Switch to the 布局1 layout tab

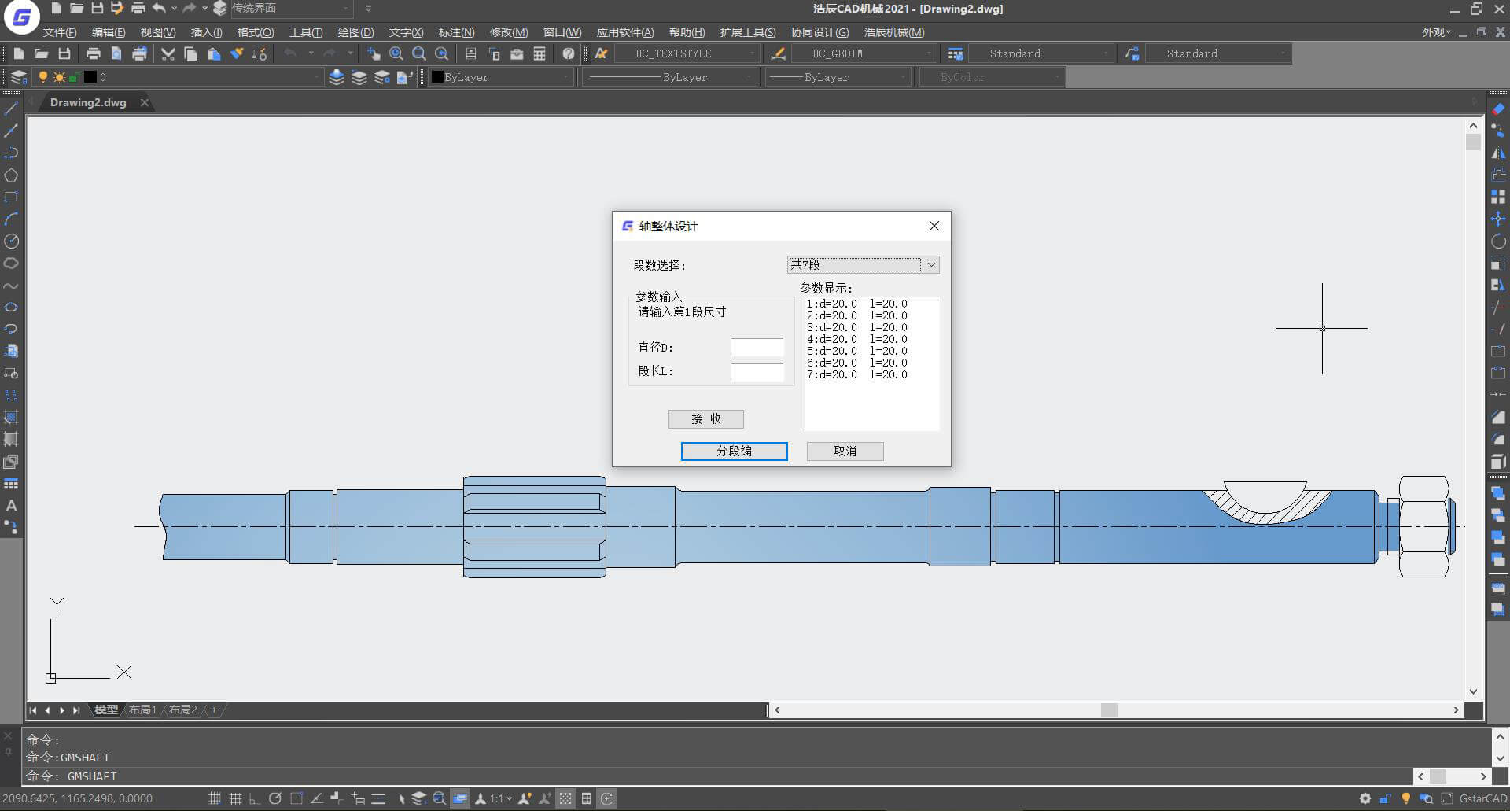click(142, 710)
